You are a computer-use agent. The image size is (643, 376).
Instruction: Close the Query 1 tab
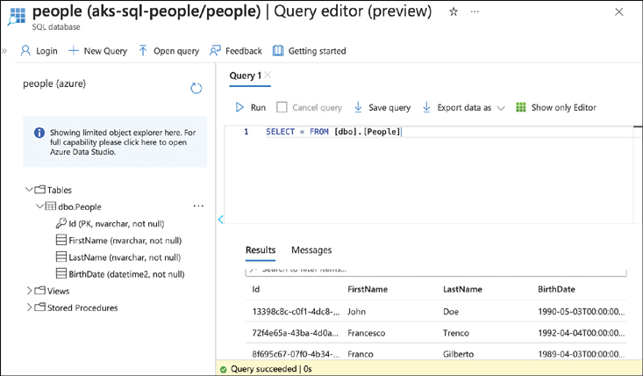click(268, 76)
